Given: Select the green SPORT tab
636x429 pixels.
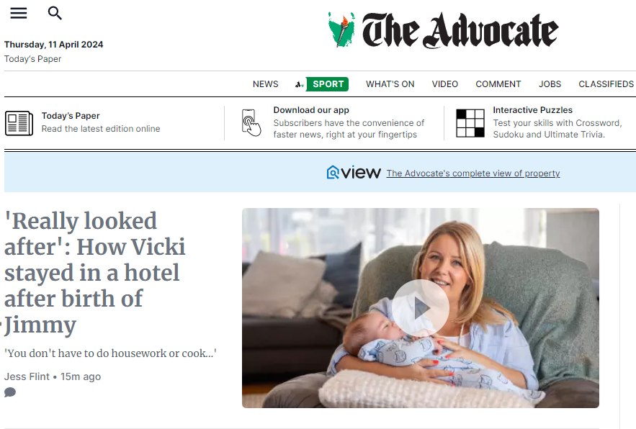Looking at the screenshot, I should tap(327, 84).
